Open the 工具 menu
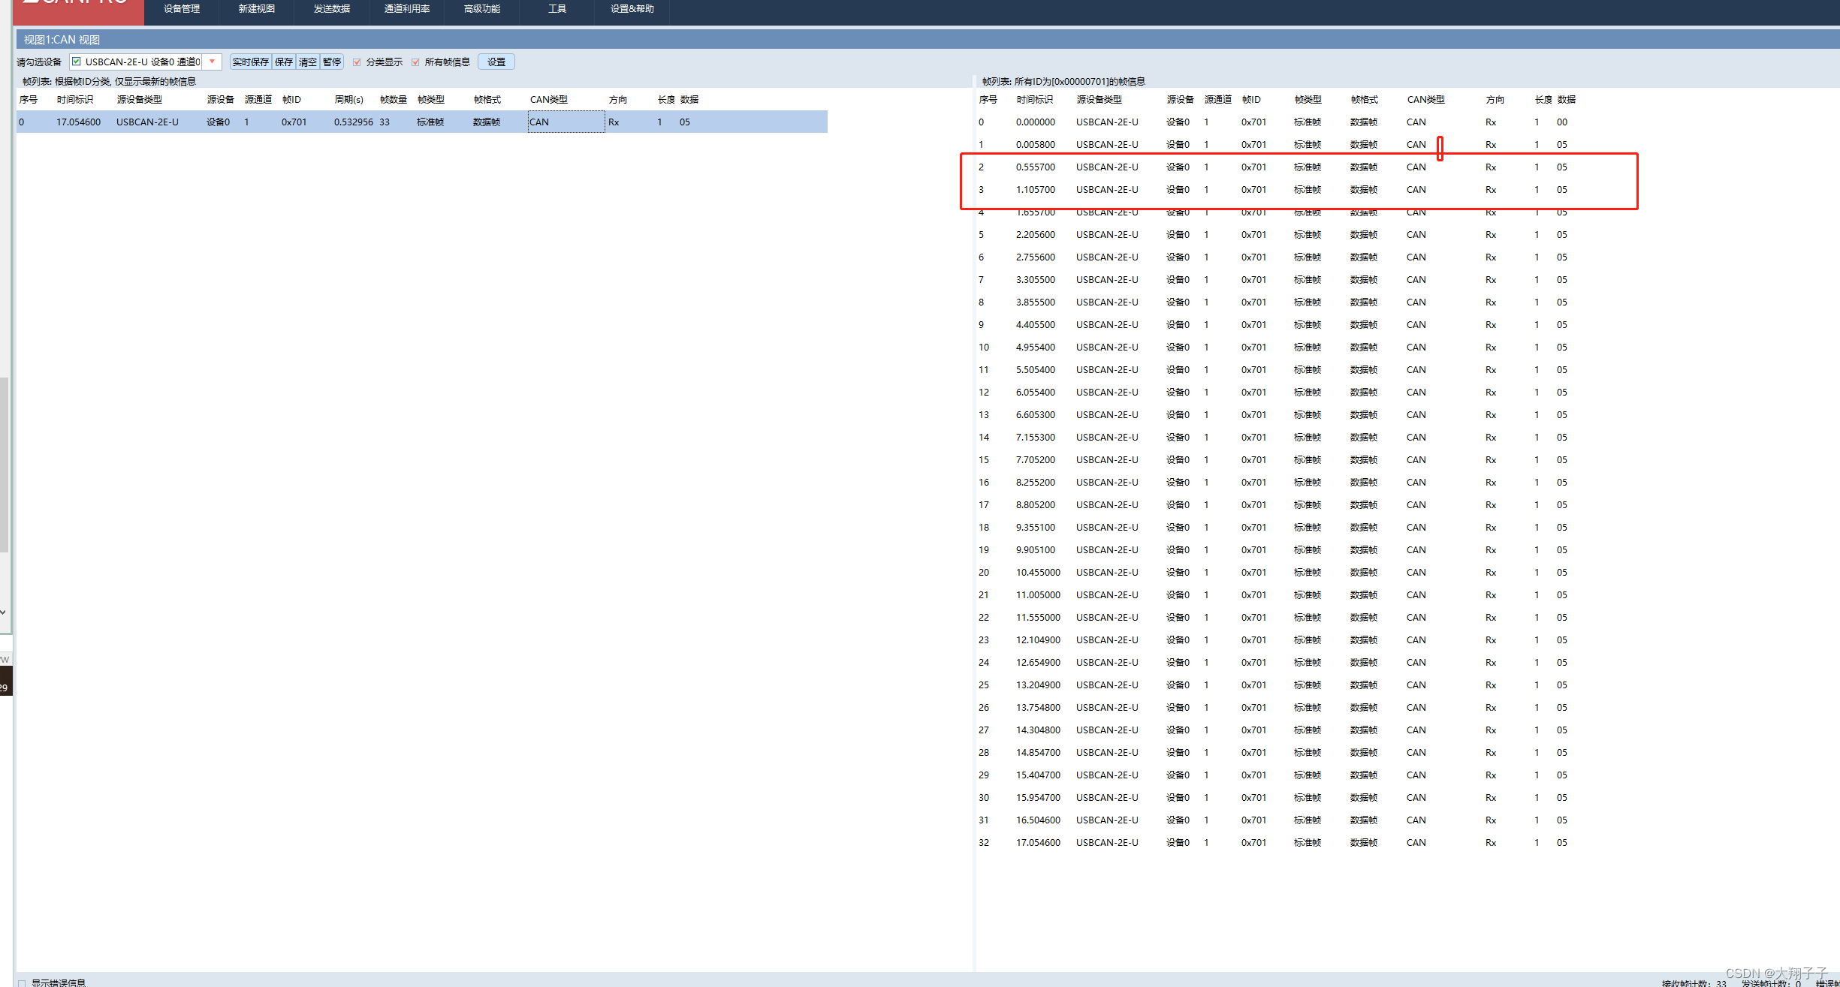Image resolution: width=1840 pixels, height=987 pixels. tap(557, 9)
